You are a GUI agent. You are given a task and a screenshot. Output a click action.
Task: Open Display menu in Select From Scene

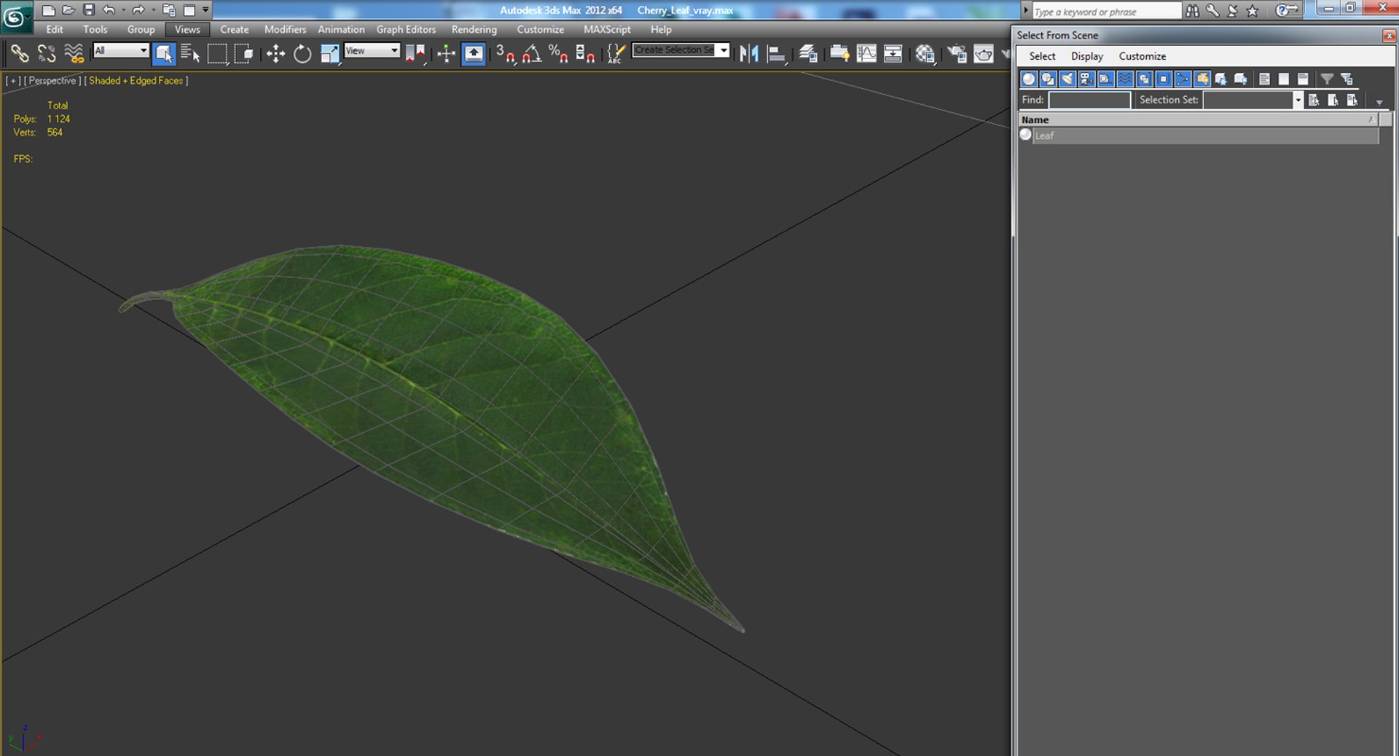point(1087,56)
